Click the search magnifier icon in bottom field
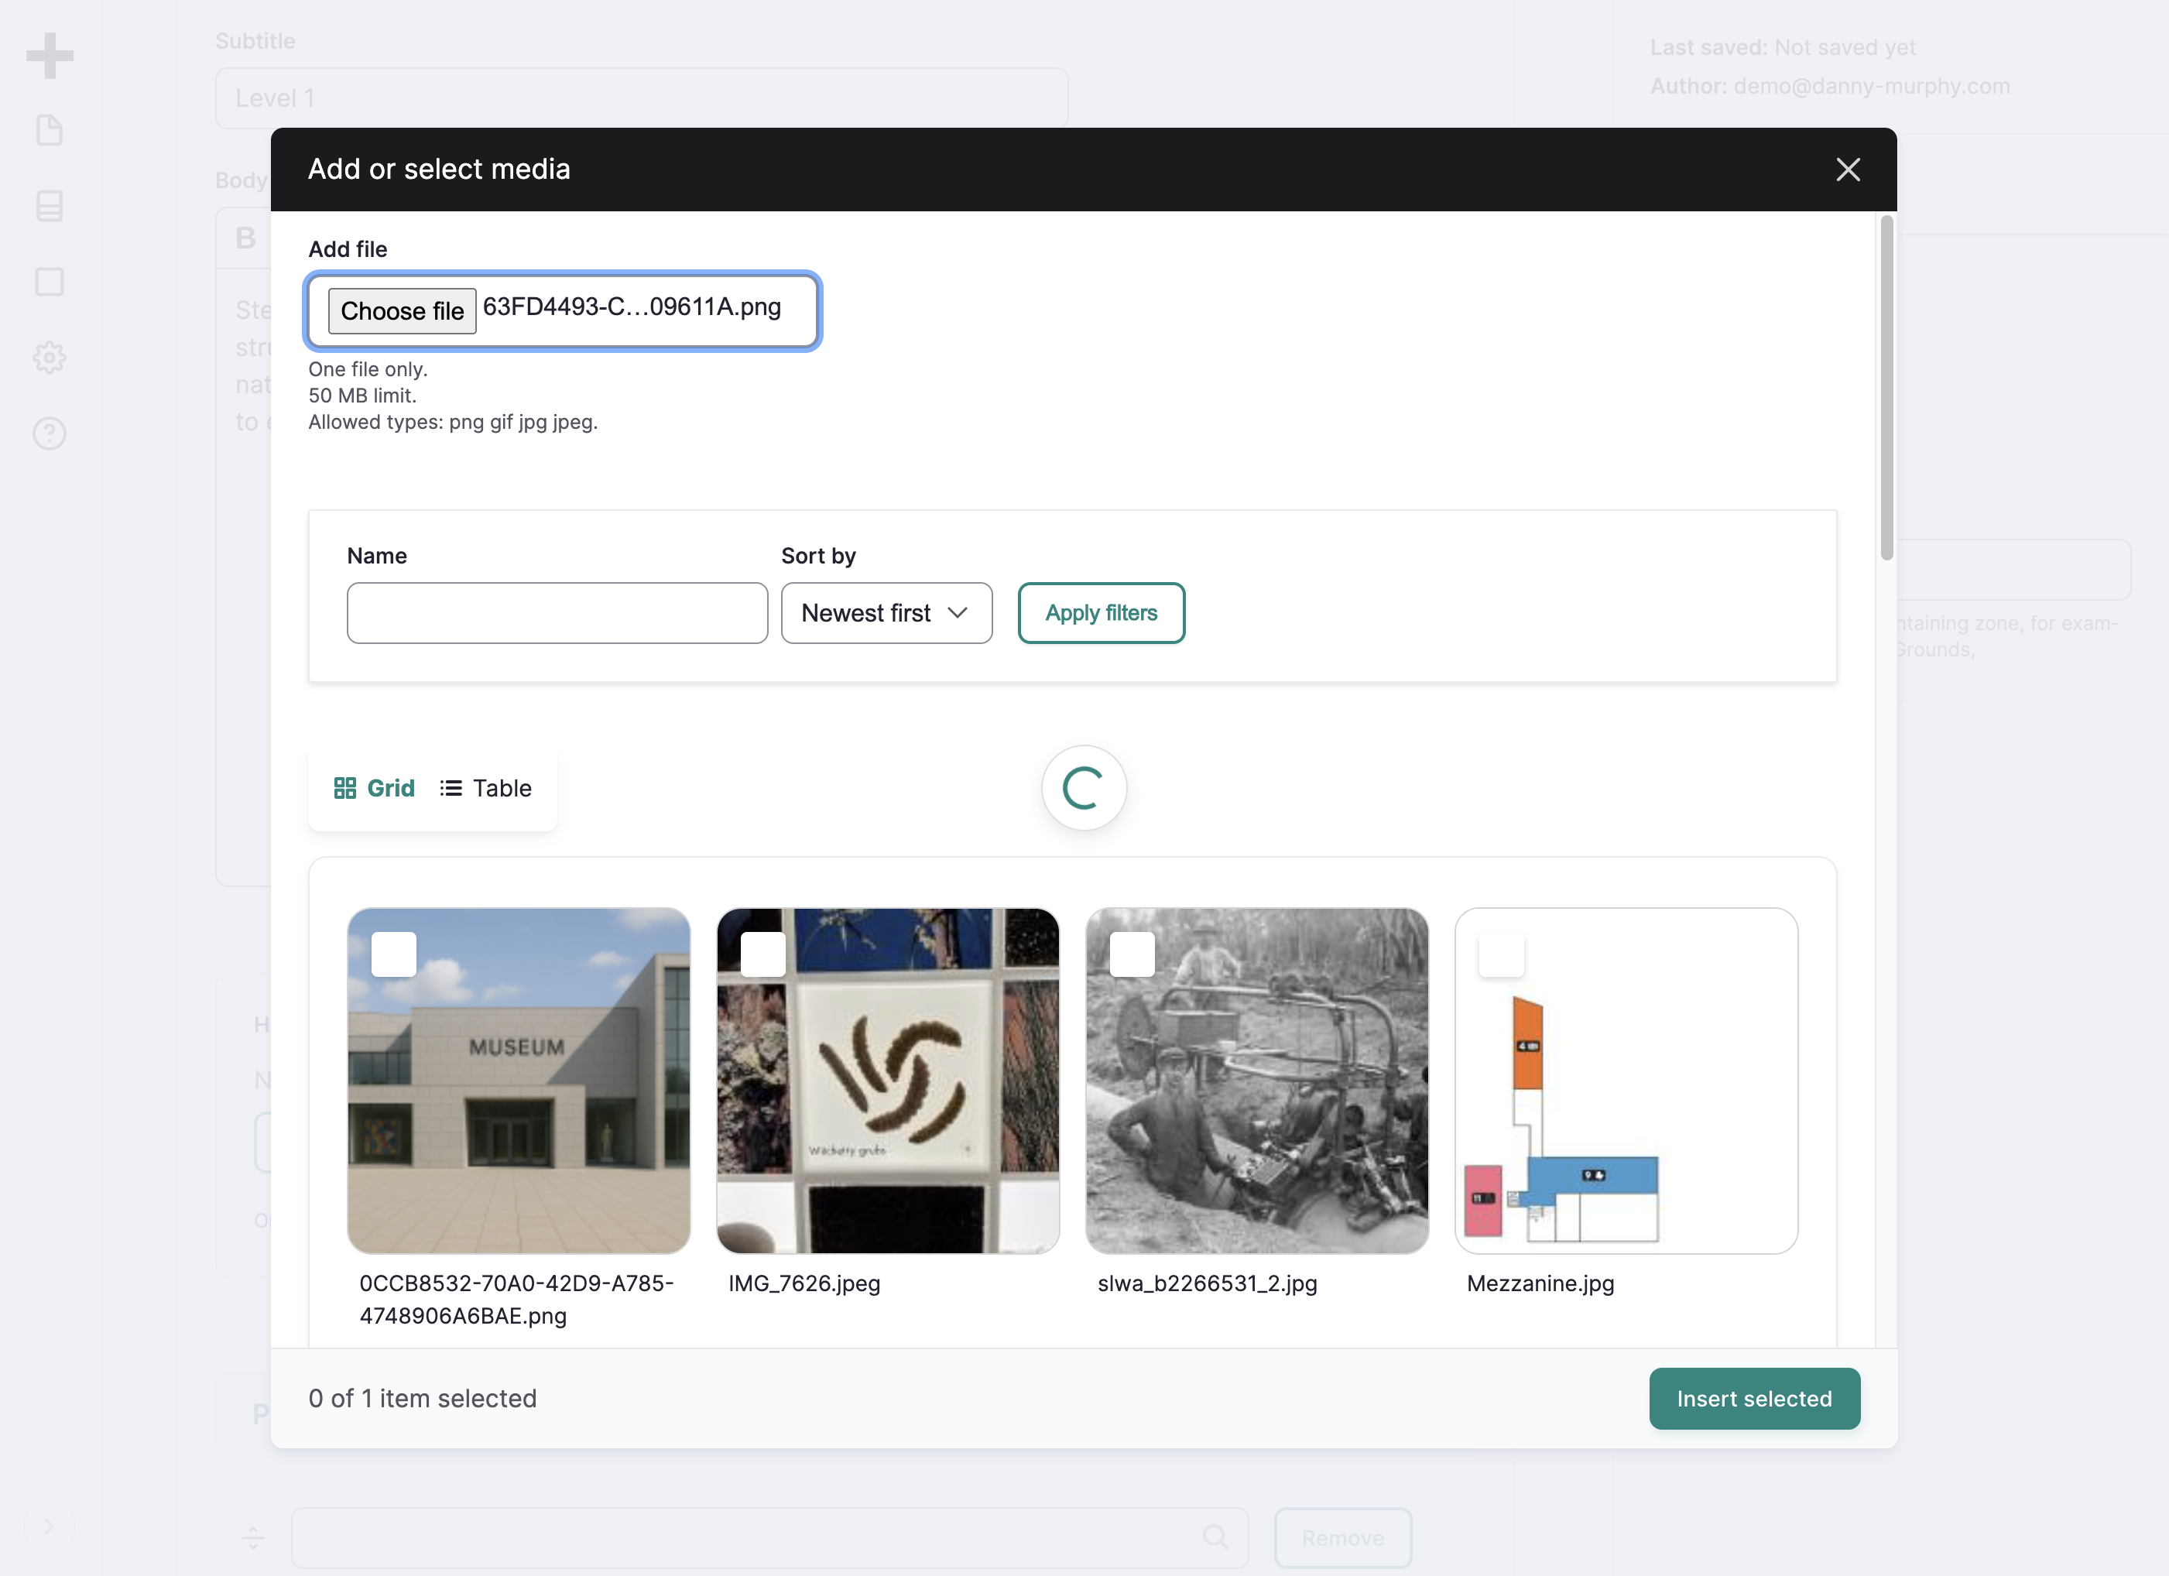 pyautogui.click(x=1215, y=1537)
